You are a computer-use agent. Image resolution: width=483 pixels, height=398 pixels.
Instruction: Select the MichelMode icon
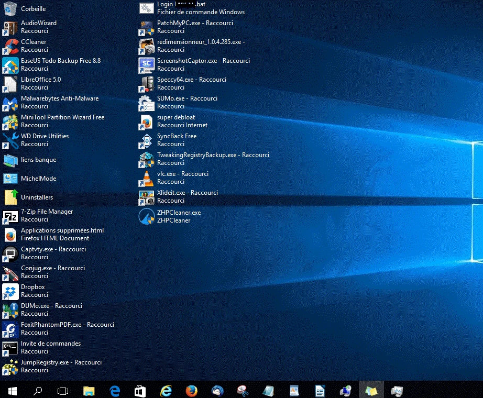[10, 179]
